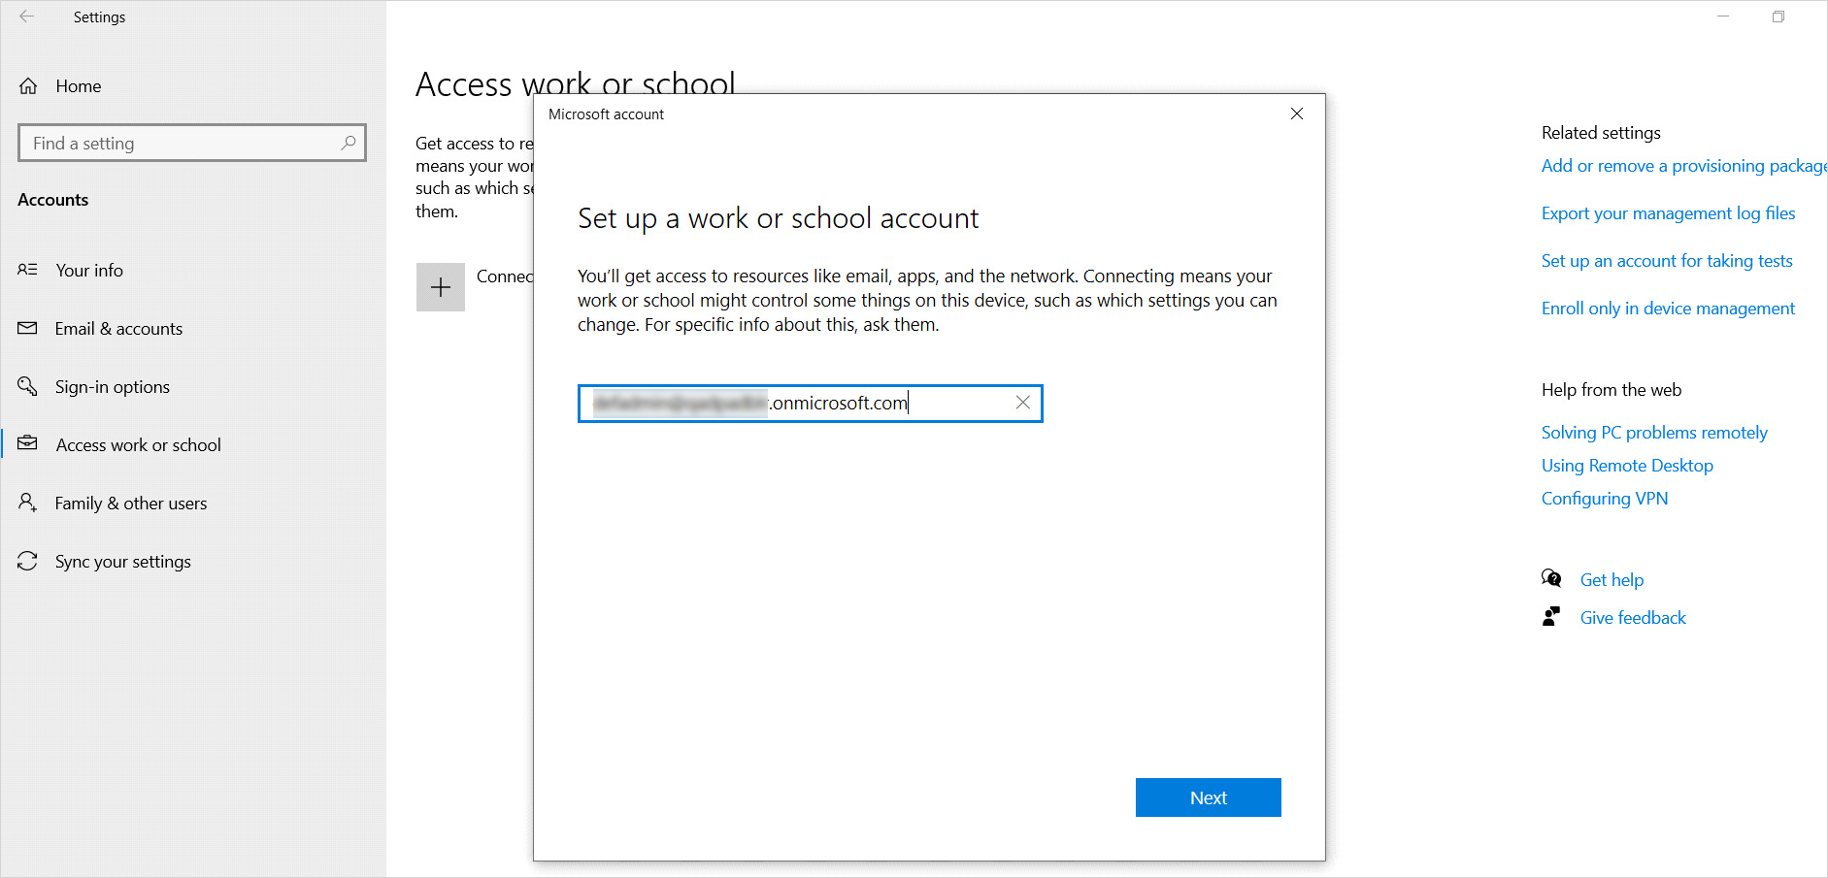
Task: Open Solving PC problems remotely help link
Action: pyautogui.click(x=1653, y=433)
